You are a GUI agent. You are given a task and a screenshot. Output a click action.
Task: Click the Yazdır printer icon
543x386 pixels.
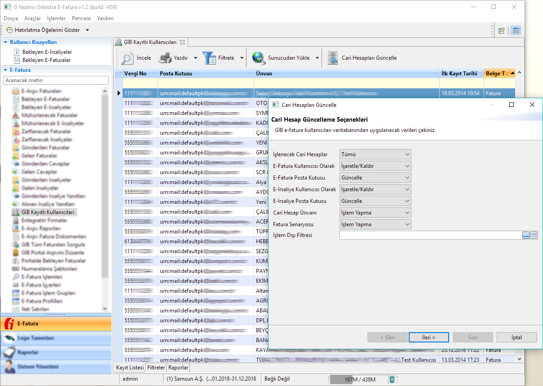[164, 58]
